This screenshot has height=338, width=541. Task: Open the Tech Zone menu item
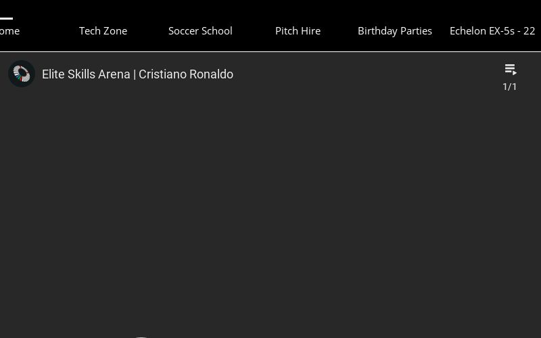click(103, 31)
